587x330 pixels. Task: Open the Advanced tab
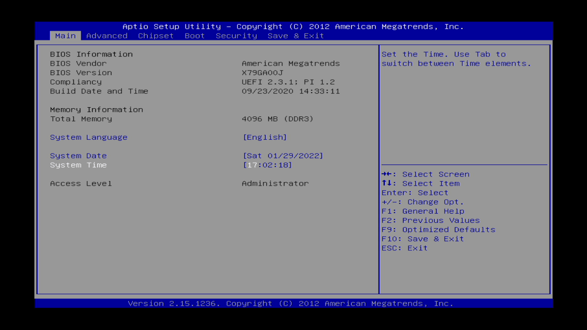tap(107, 36)
